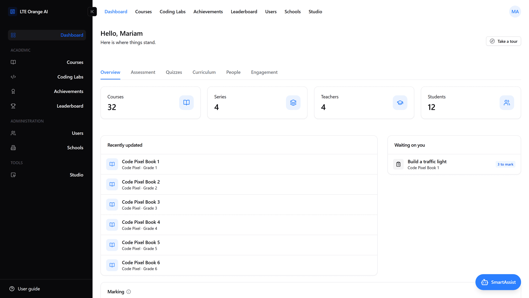The width and height of the screenshot is (529, 298).
Task: Go to the Engagement tab
Action: [x=264, y=72]
